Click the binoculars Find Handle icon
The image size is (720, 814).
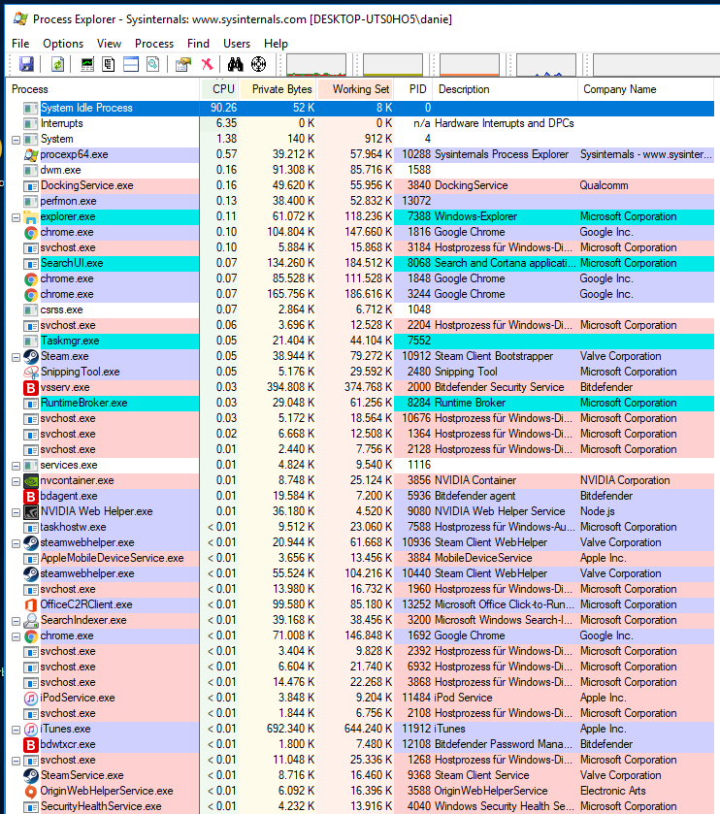tap(235, 64)
